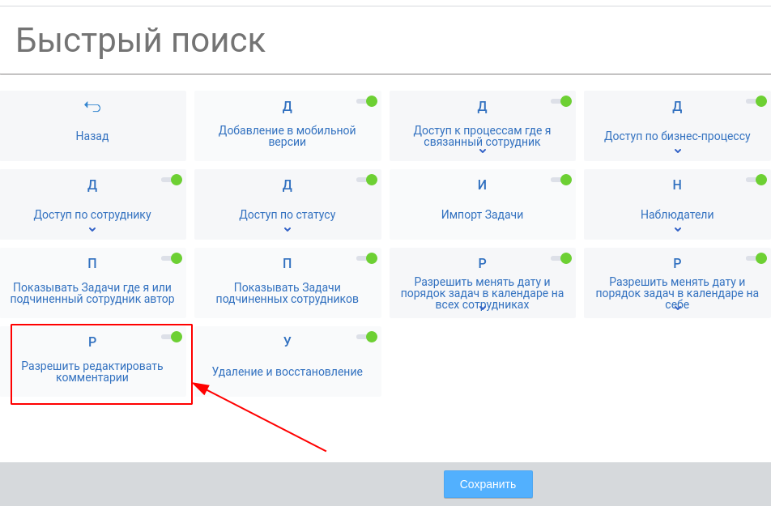Toggle switch for календаре на всех сотрудниках

pyautogui.click(x=561, y=258)
